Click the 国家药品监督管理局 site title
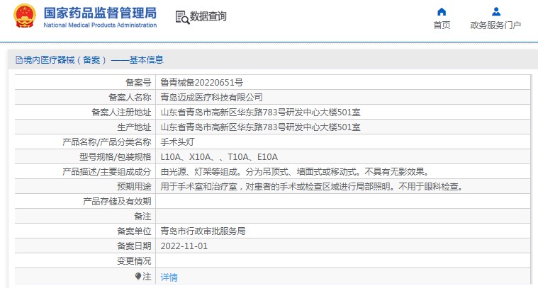 coord(100,13)
